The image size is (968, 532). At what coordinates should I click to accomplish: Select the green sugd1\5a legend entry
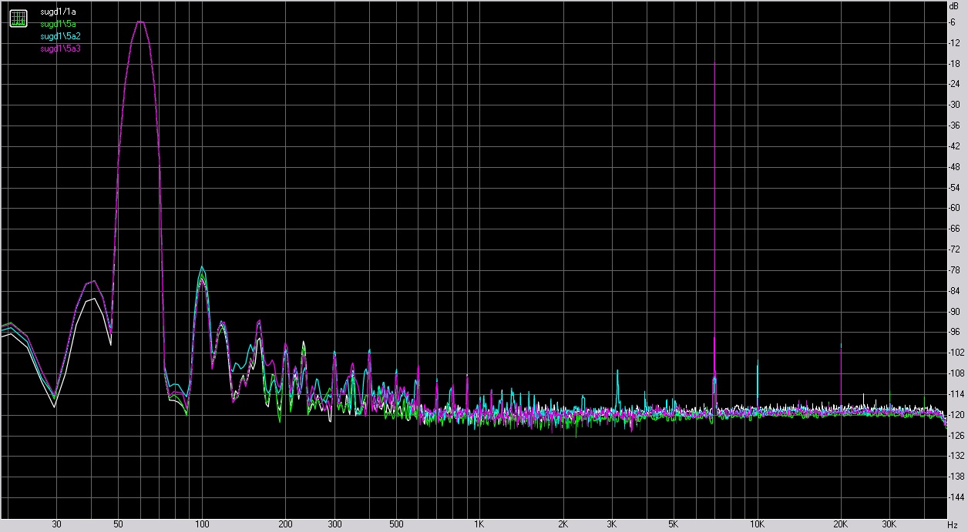(x=58, y=25)
